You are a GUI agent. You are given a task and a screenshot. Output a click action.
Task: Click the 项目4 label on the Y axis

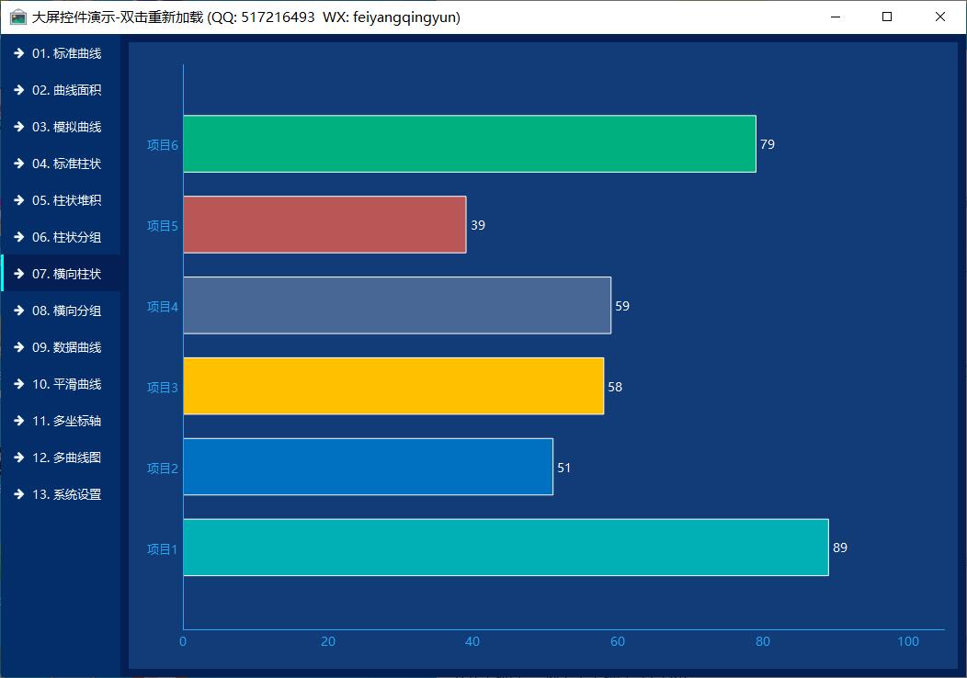pyautogui.click(x=162, y=307)
